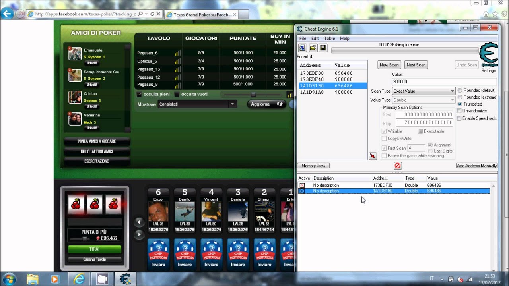Toggle the 'occulta vuoti' checkbox
Screen dimensions: 509x286
tap(177, 94)
